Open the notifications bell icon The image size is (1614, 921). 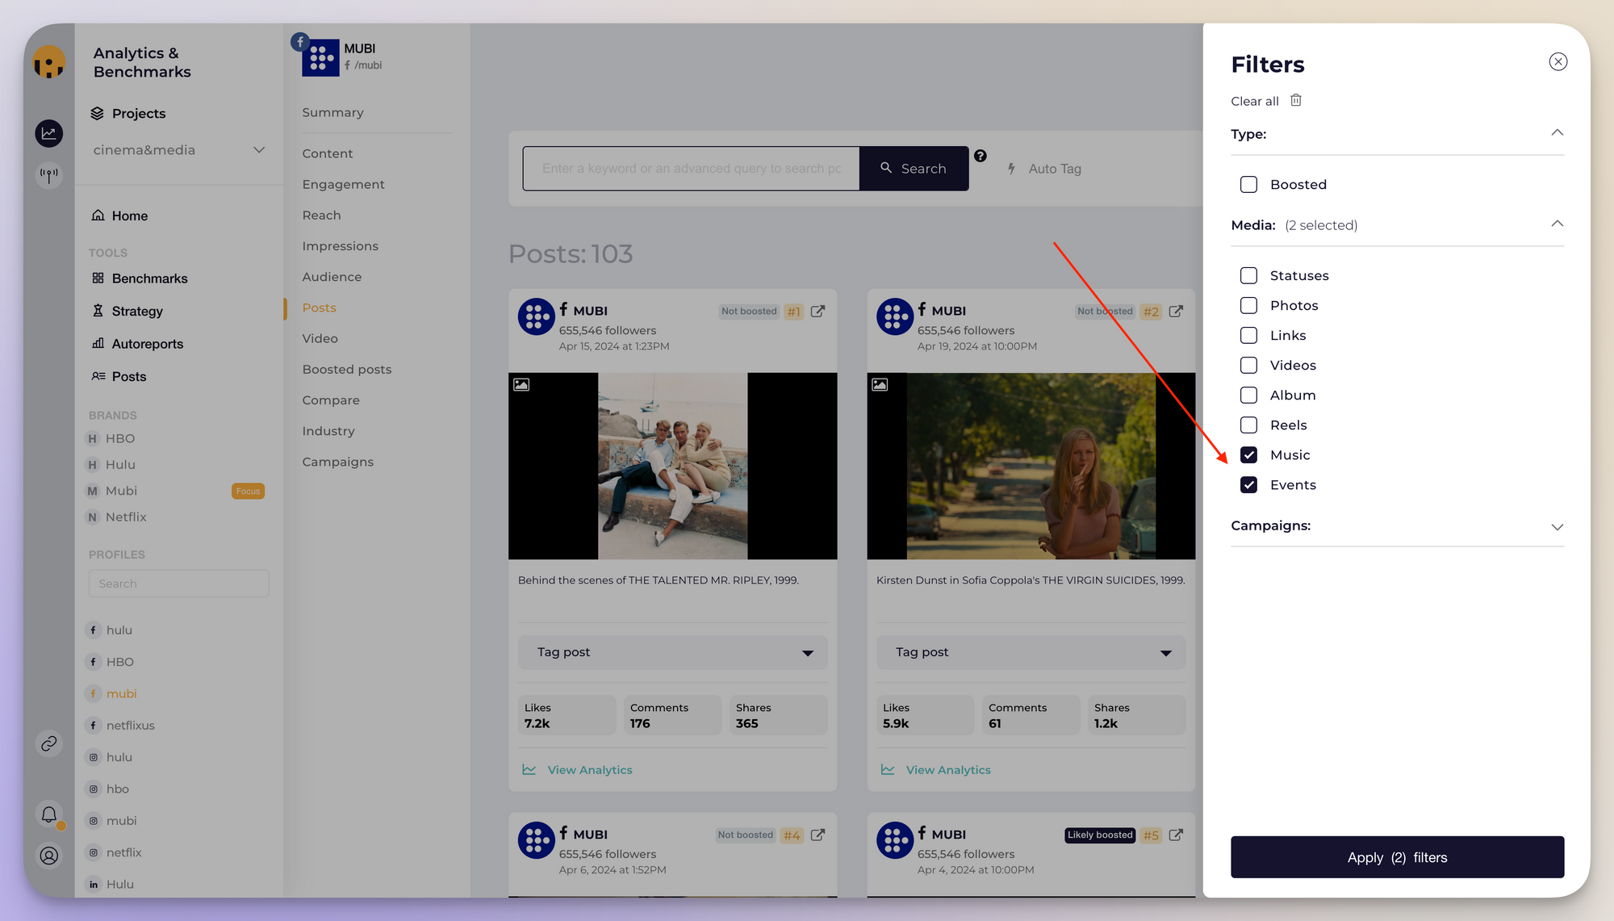tap(49, 814)
